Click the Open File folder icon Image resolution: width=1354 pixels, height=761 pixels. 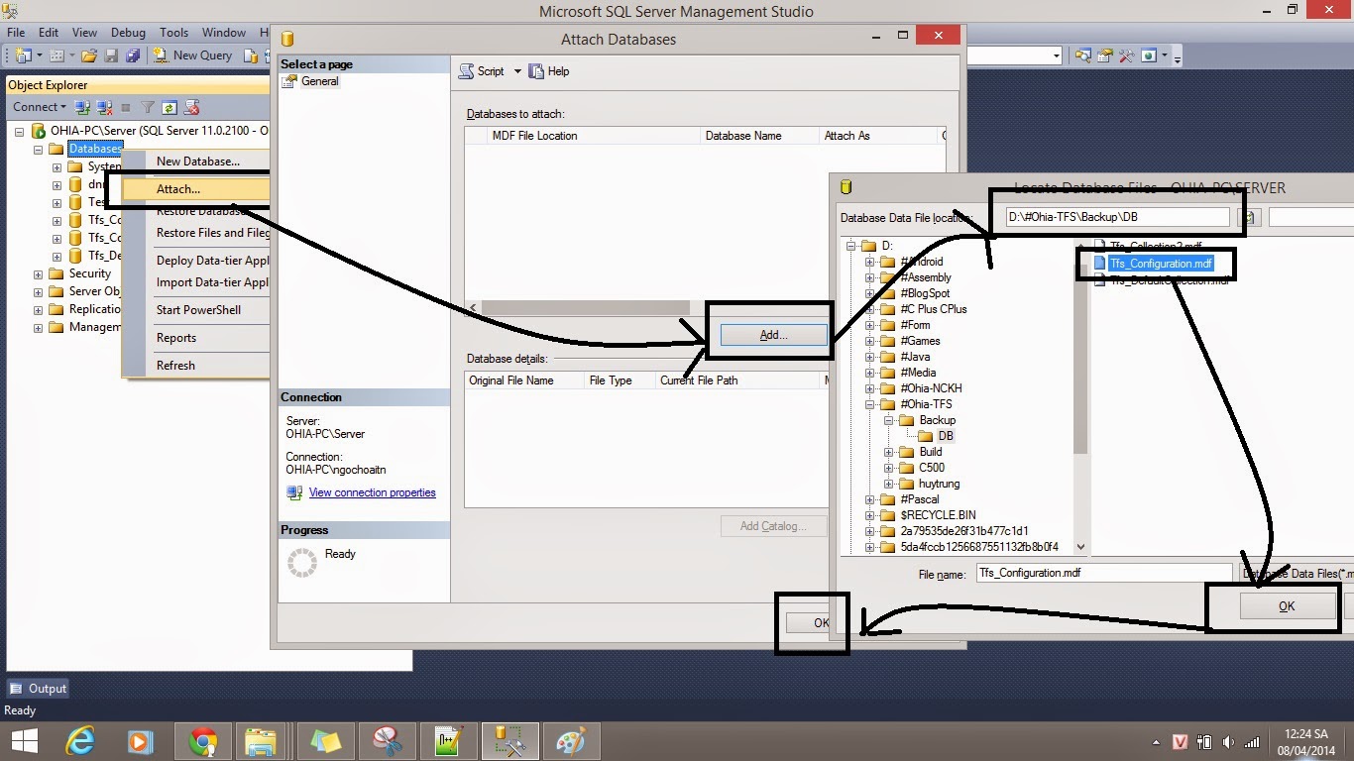[x=88, y=56]
